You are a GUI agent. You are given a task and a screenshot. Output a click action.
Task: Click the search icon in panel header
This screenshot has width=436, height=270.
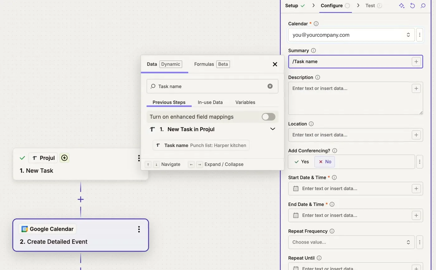423,6
